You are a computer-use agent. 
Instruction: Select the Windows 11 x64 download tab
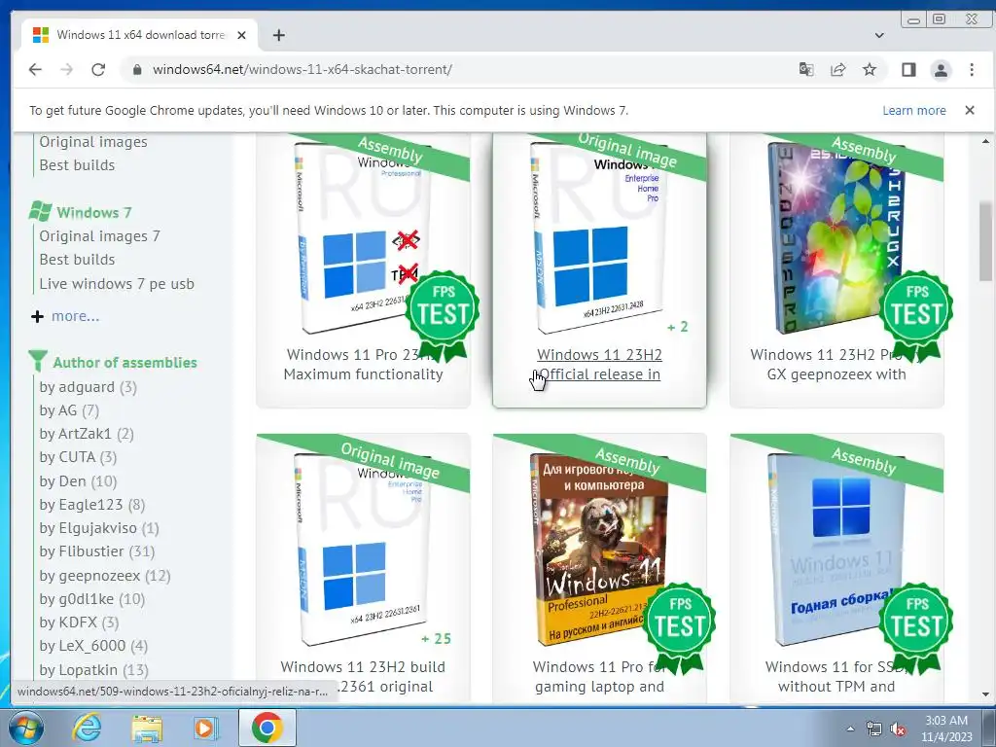140,35
